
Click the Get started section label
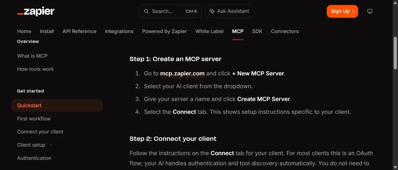(x=30, y=91)
